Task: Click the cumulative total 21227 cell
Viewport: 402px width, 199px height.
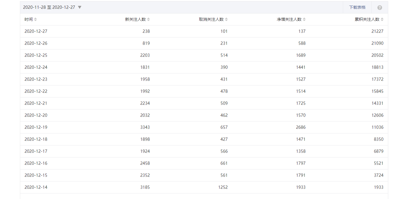Action: (377, 31)
